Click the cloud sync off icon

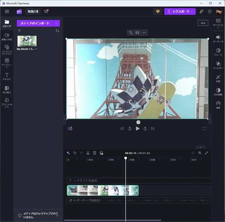tap(46, 11)
